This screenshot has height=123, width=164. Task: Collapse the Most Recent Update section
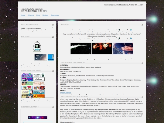tap(53, 25)
